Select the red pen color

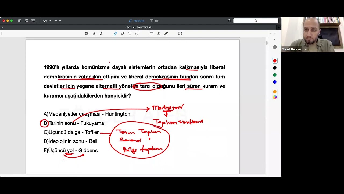275,61
